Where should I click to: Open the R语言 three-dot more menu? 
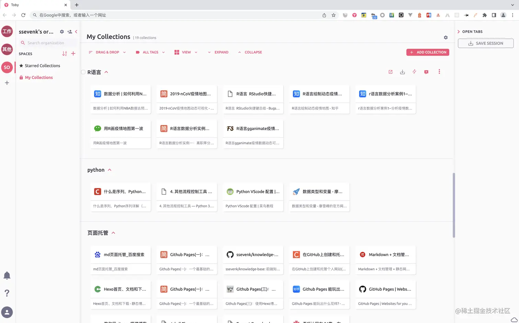click(x=439, y=72)
